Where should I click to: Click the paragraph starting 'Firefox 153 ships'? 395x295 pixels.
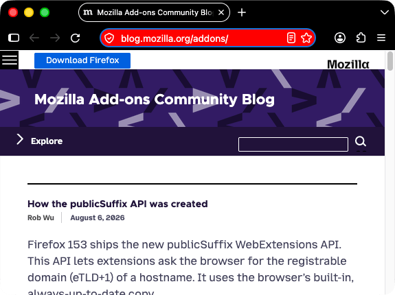[191, 267]
